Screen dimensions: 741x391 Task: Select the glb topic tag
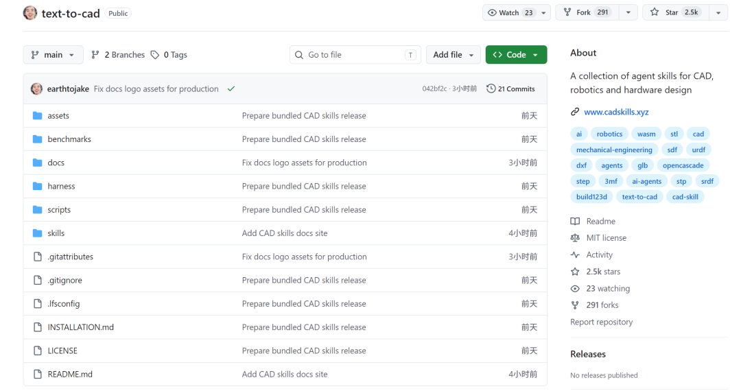[642, 165]
